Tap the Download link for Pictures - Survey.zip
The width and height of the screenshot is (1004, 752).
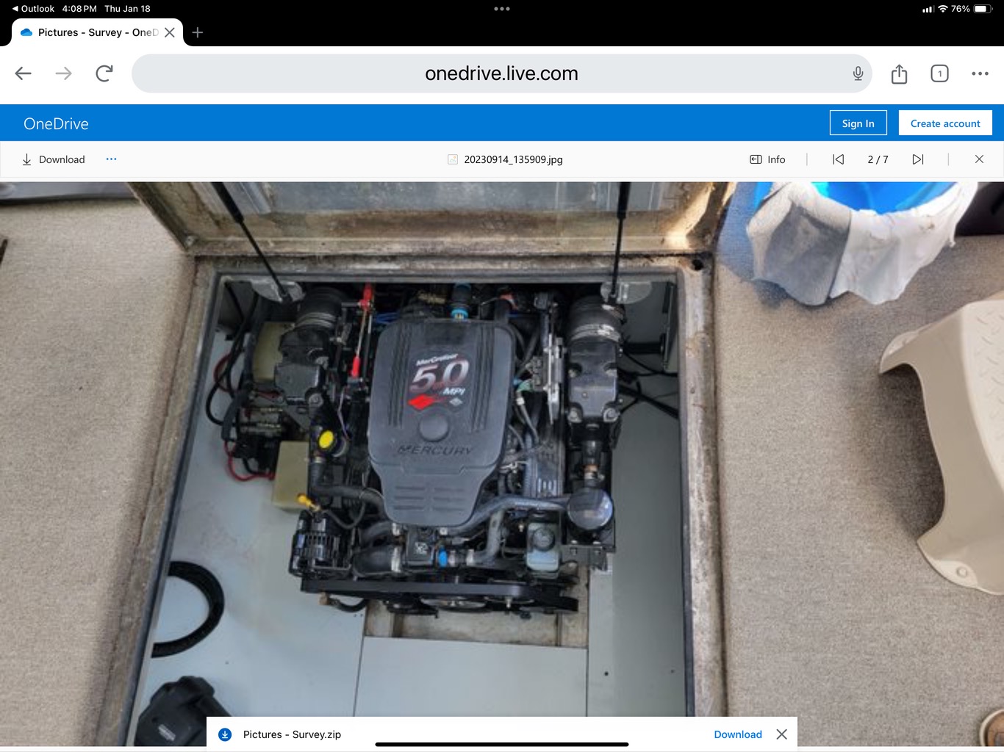pos(738,734)
